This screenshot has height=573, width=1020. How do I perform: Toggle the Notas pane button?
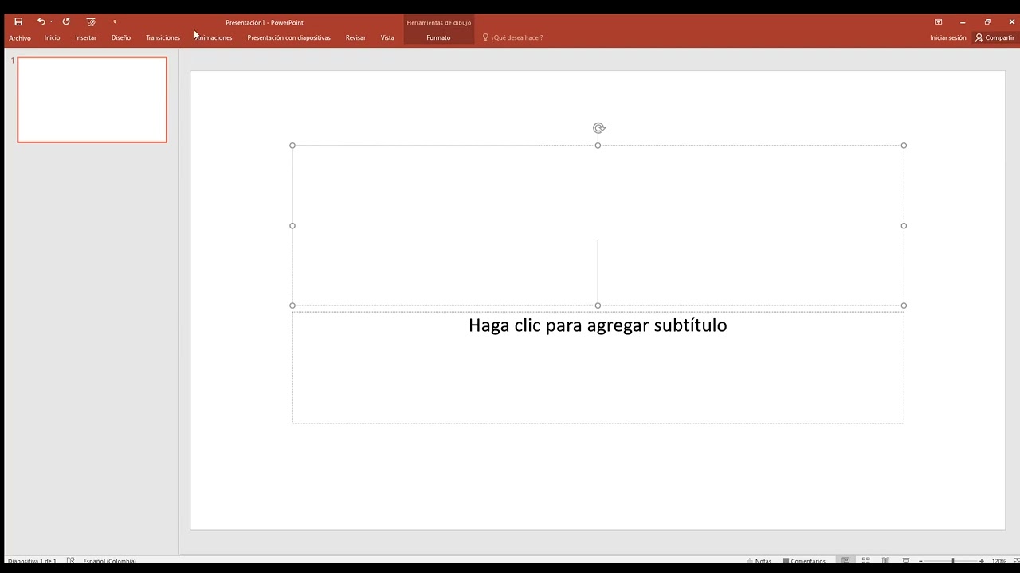[x=759, y=561]
